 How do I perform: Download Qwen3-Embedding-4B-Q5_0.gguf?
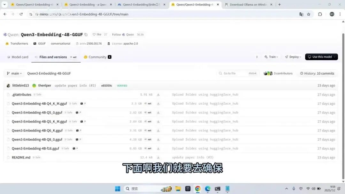(x=158, y=113)
